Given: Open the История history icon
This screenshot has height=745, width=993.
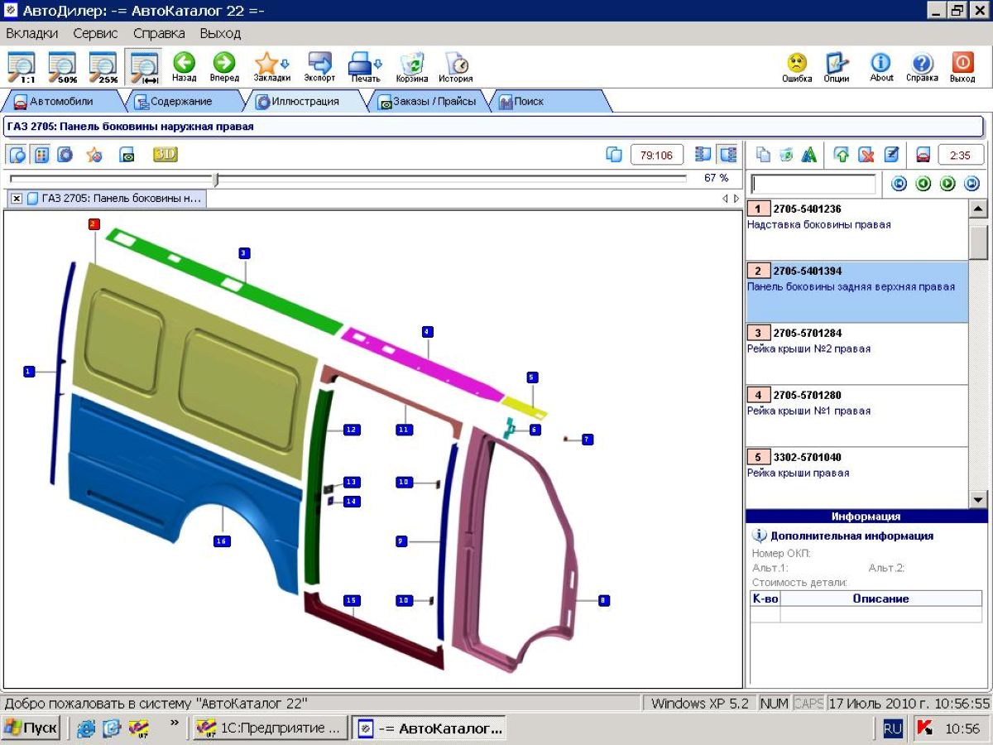Looking at the screenshot, I should coord(456,66).
